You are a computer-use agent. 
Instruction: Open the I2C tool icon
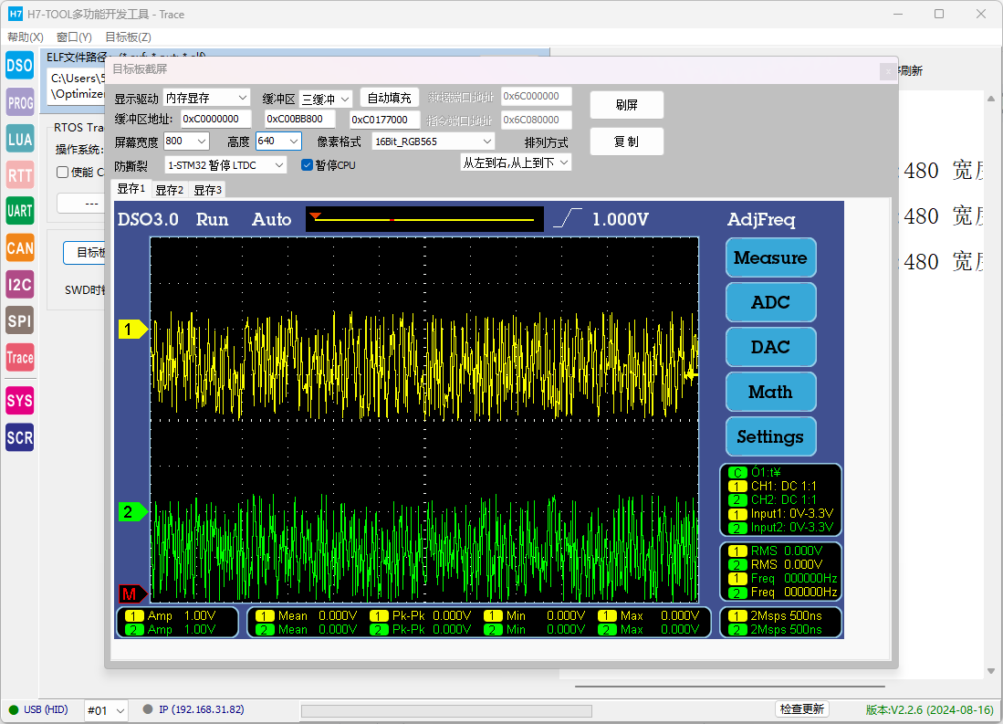19,284
